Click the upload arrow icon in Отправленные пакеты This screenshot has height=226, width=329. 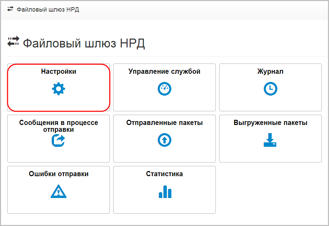pyautogui.click(x=164, y=140)
